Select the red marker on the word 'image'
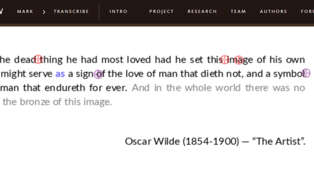 [x=239, y=60]
